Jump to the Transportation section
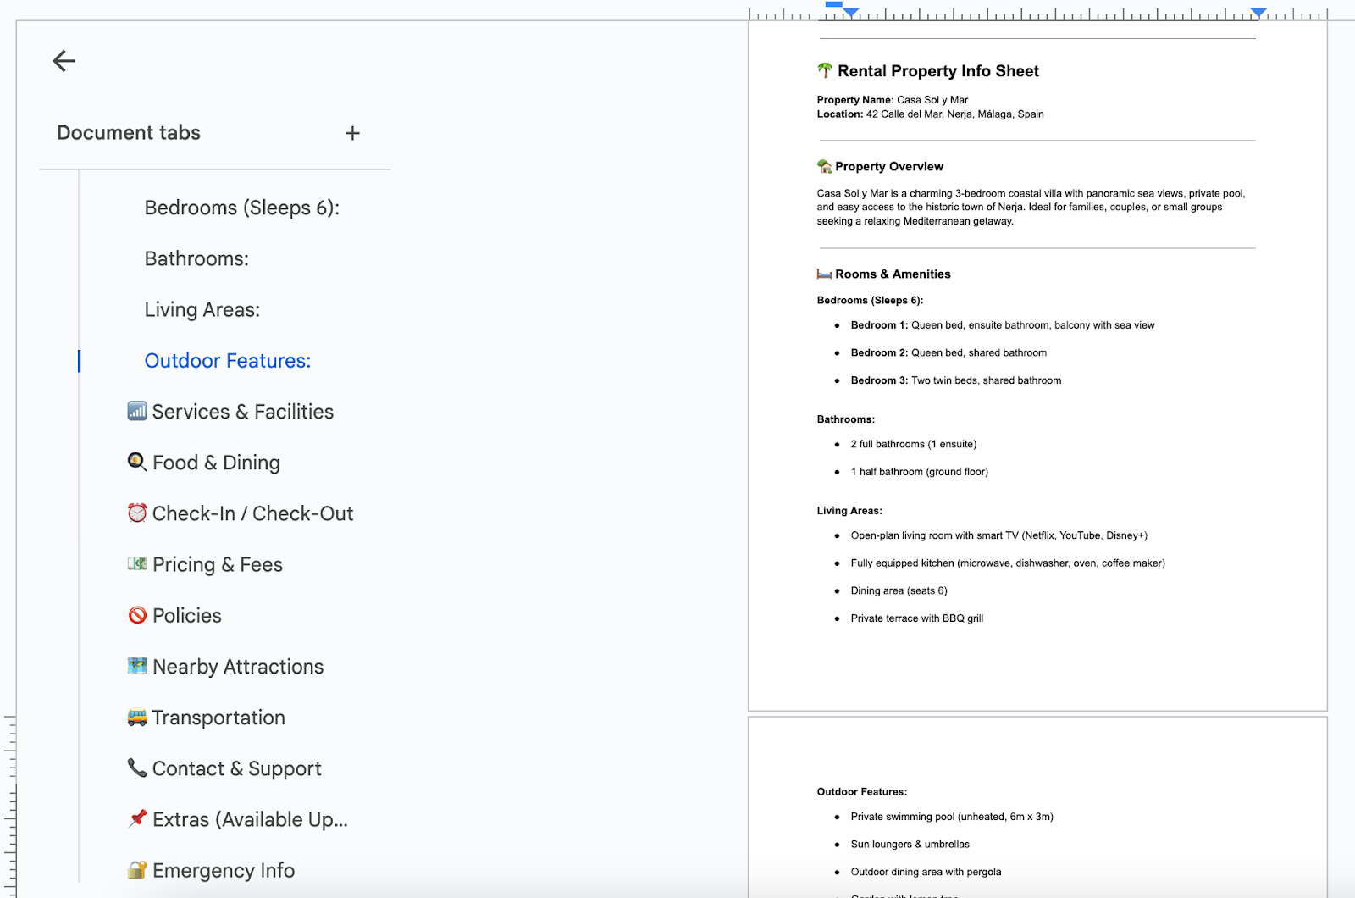This screenshot has height=898, width=1355. pyautogui.click(x=206, y=718)
